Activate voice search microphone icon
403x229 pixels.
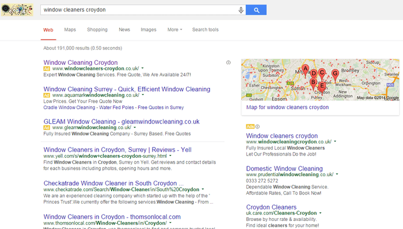click(x=241, y=10)
